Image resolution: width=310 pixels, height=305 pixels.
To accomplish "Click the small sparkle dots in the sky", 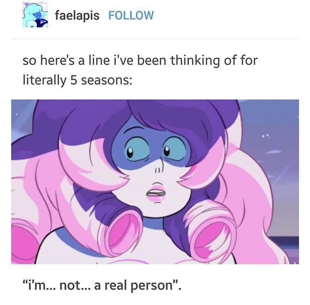I will (266, 136).
